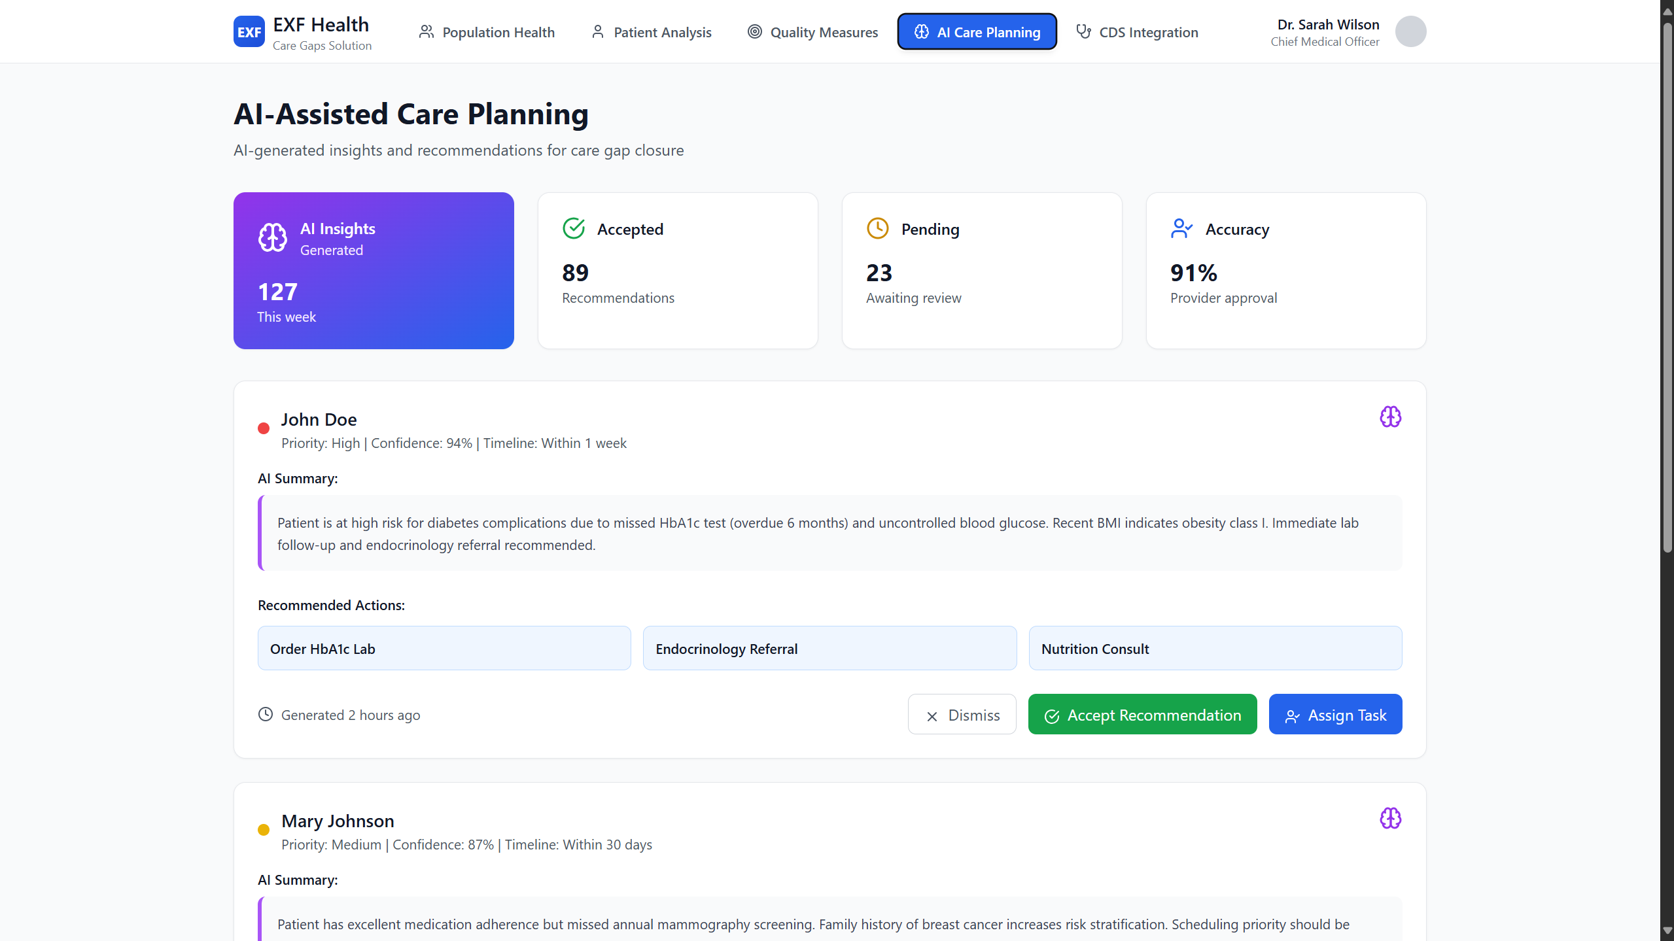This screenshot has height=941, width=1674.
Task: Click the Chief Medical Officer title
Action: [x=1325, y=42]
